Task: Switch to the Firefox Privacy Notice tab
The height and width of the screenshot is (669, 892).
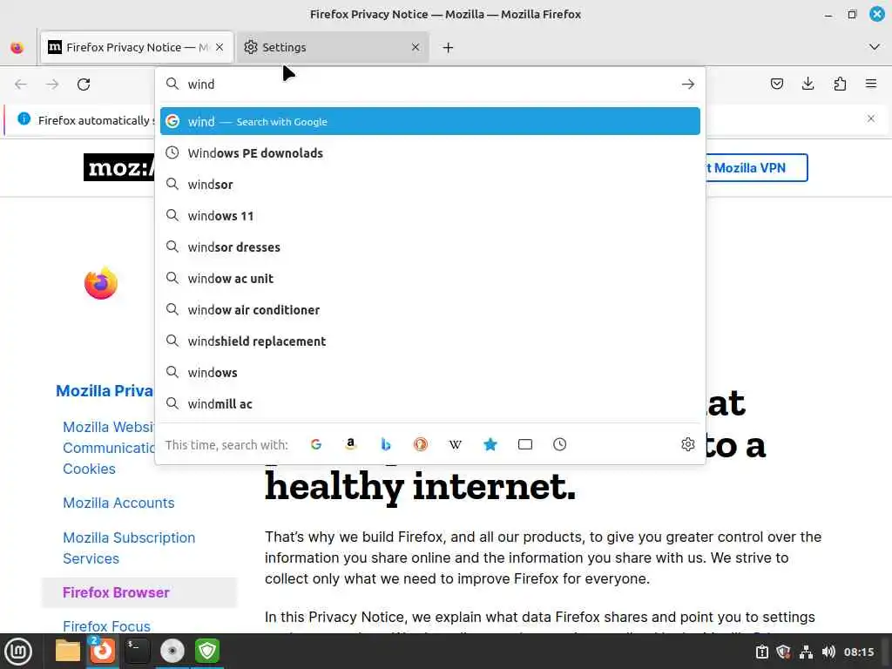Action: click(x=137, y=47)
